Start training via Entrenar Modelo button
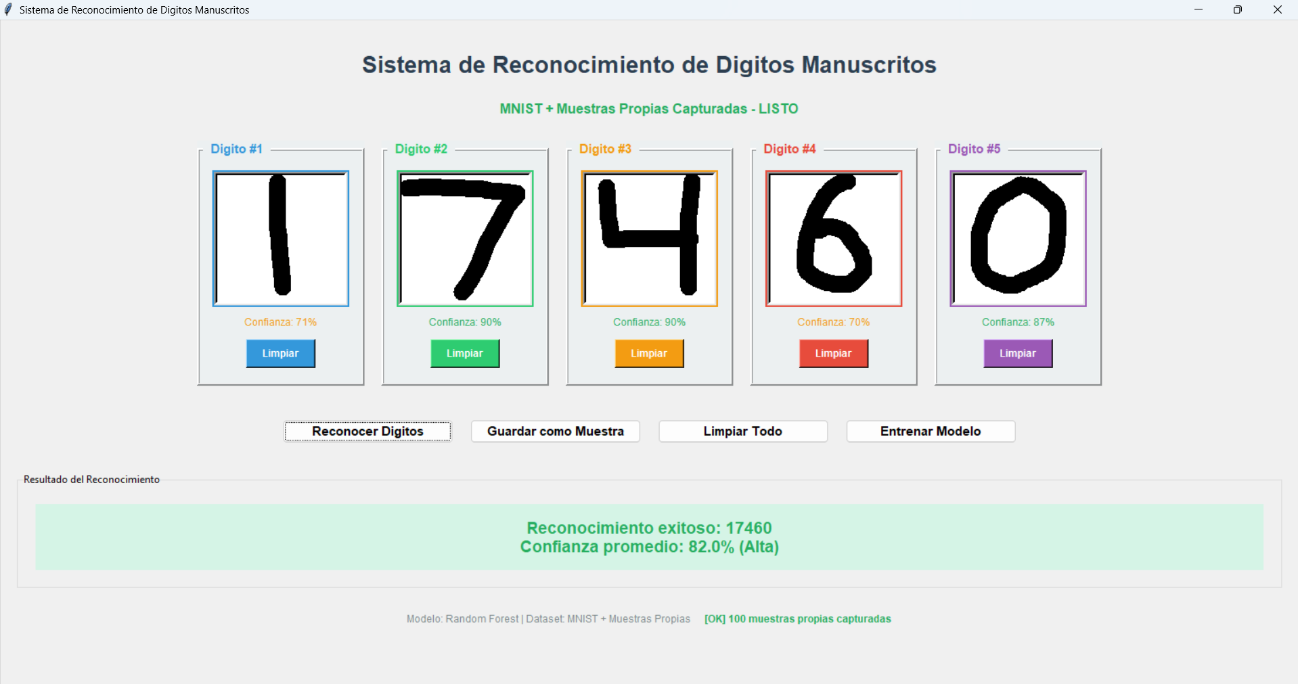This screenshot has width=1298, height=684. (x=931, y=431)
